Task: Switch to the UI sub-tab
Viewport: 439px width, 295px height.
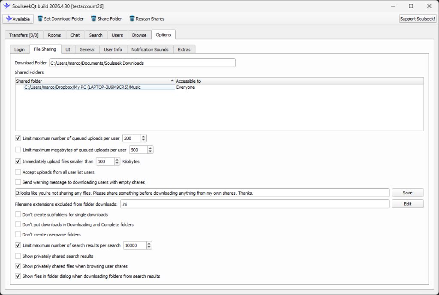Action: (68, 50)
